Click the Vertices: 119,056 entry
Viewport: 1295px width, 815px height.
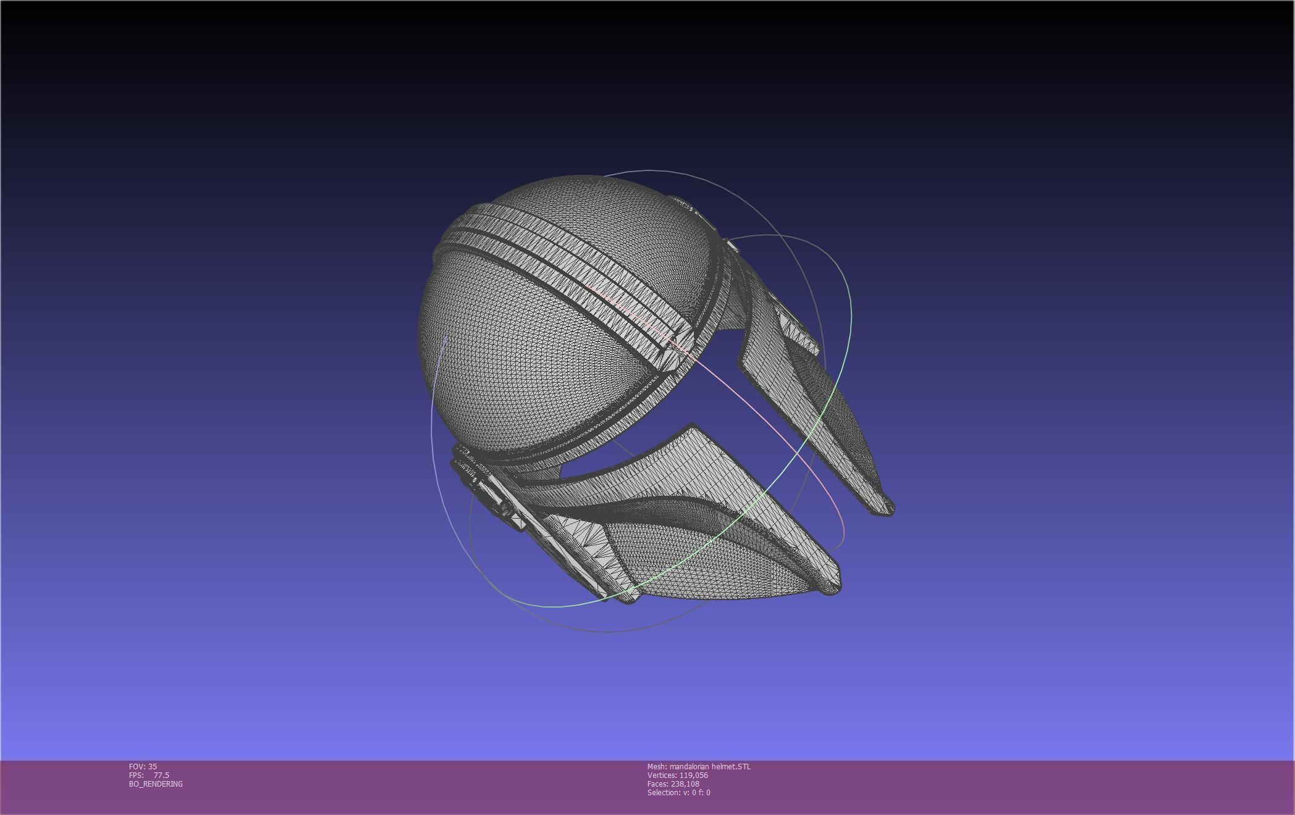coord(677,775)
